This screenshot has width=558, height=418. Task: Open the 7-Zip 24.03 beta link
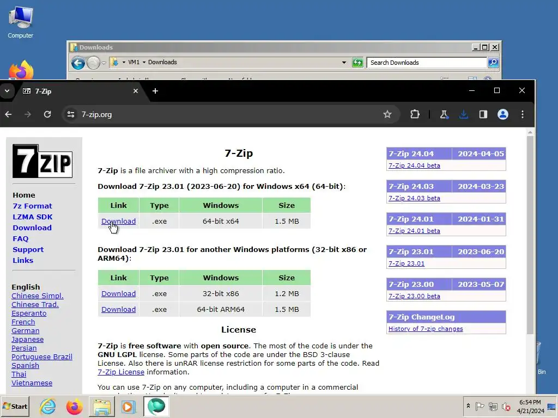(414, 198)
